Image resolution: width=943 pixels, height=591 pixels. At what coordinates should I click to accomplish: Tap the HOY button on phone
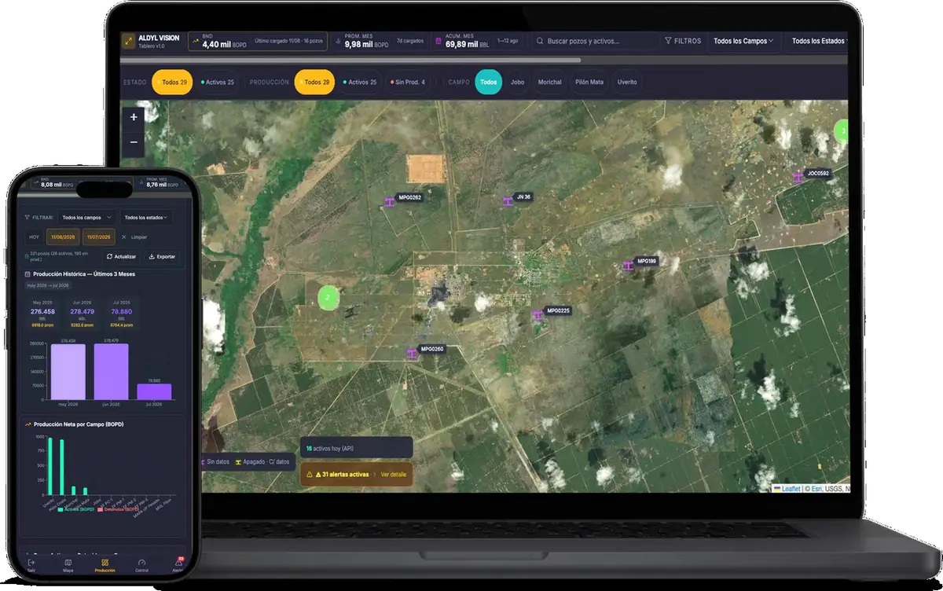(35, 237)
